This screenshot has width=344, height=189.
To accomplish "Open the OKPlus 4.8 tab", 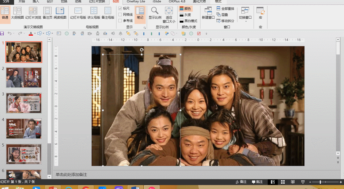I will tap(177, 1).
